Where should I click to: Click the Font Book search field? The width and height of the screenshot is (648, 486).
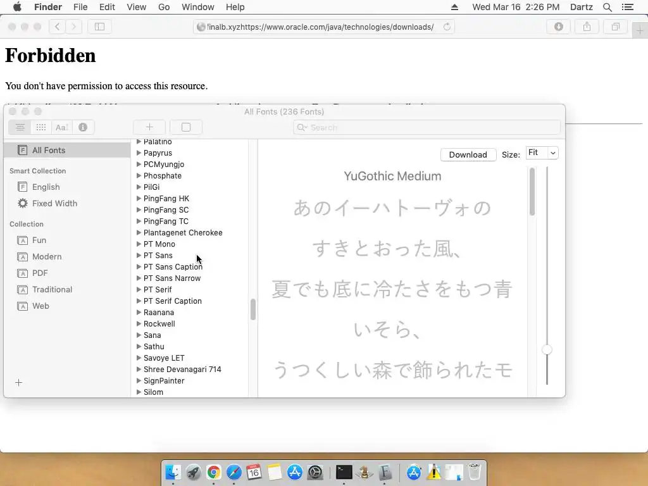427,127
